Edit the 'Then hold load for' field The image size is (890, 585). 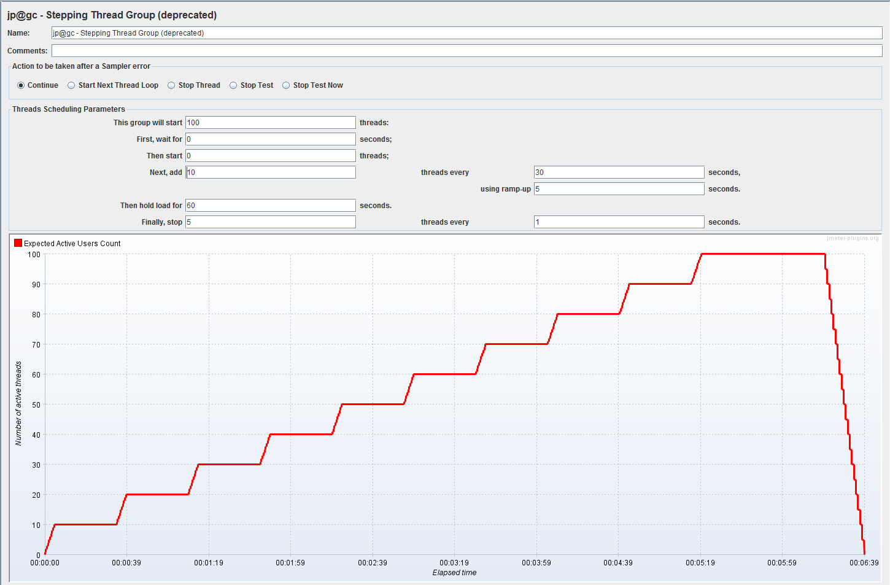[x=271, y=206]
